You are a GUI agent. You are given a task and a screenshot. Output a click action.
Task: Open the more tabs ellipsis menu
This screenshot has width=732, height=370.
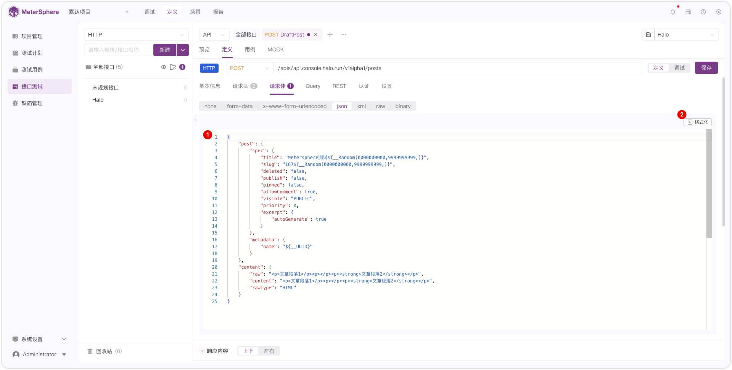[x=344, y=35]
